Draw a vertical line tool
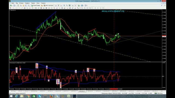This screenshot has width=175, height=98. (x=17, y=8)
